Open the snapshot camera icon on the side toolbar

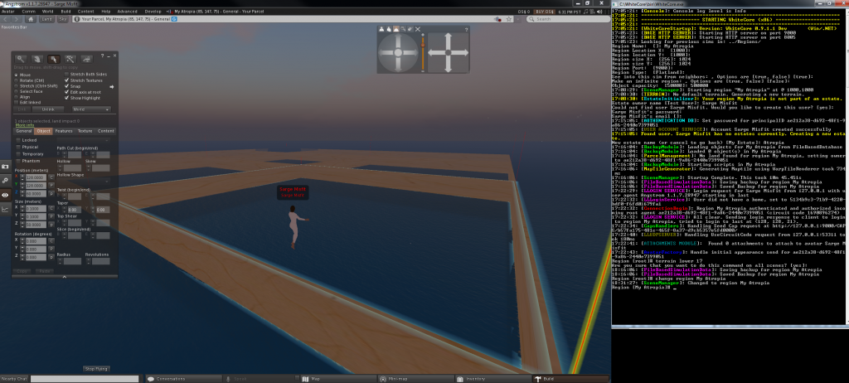point(5,167)
